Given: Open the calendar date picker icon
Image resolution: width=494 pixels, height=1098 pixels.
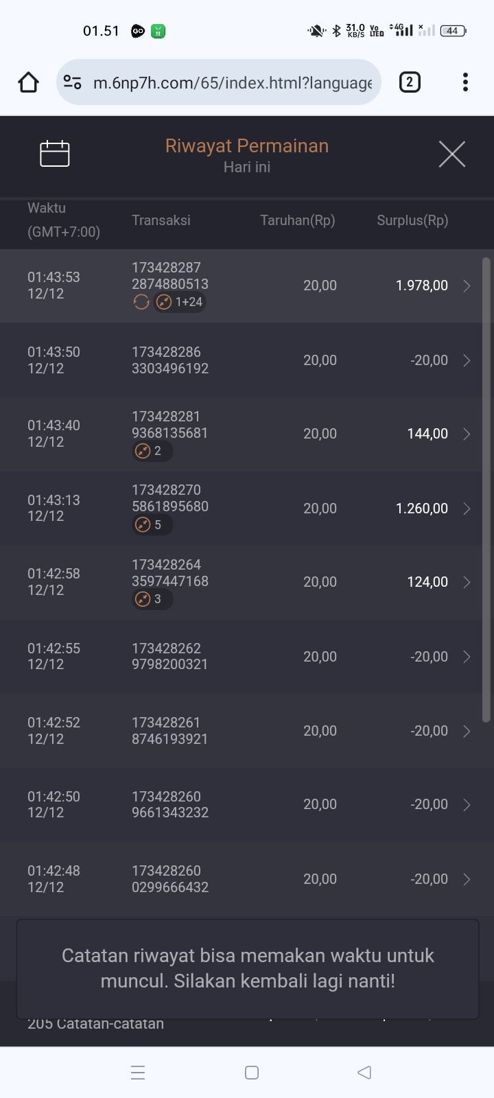Looking at the screenshot, I should (x=55, y=154).
